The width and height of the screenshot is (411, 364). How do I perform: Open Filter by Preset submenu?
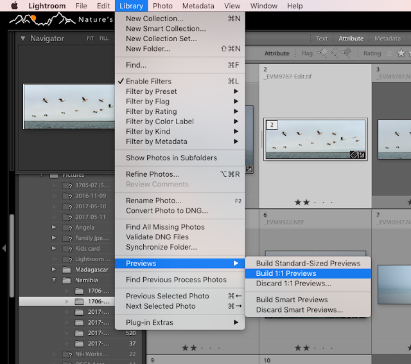[x=180, y=91]
